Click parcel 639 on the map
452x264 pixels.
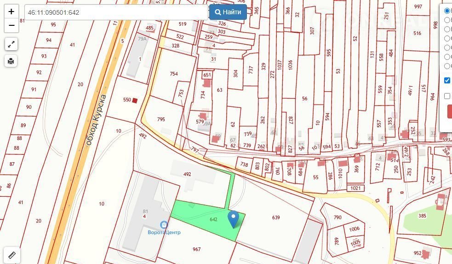tap(275, 217)
